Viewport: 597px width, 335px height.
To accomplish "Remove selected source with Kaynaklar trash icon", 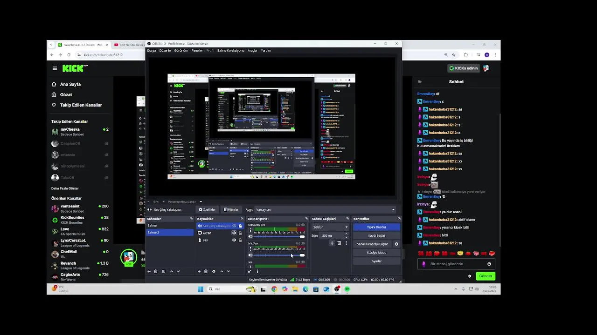I will click(x=206, y=271).
